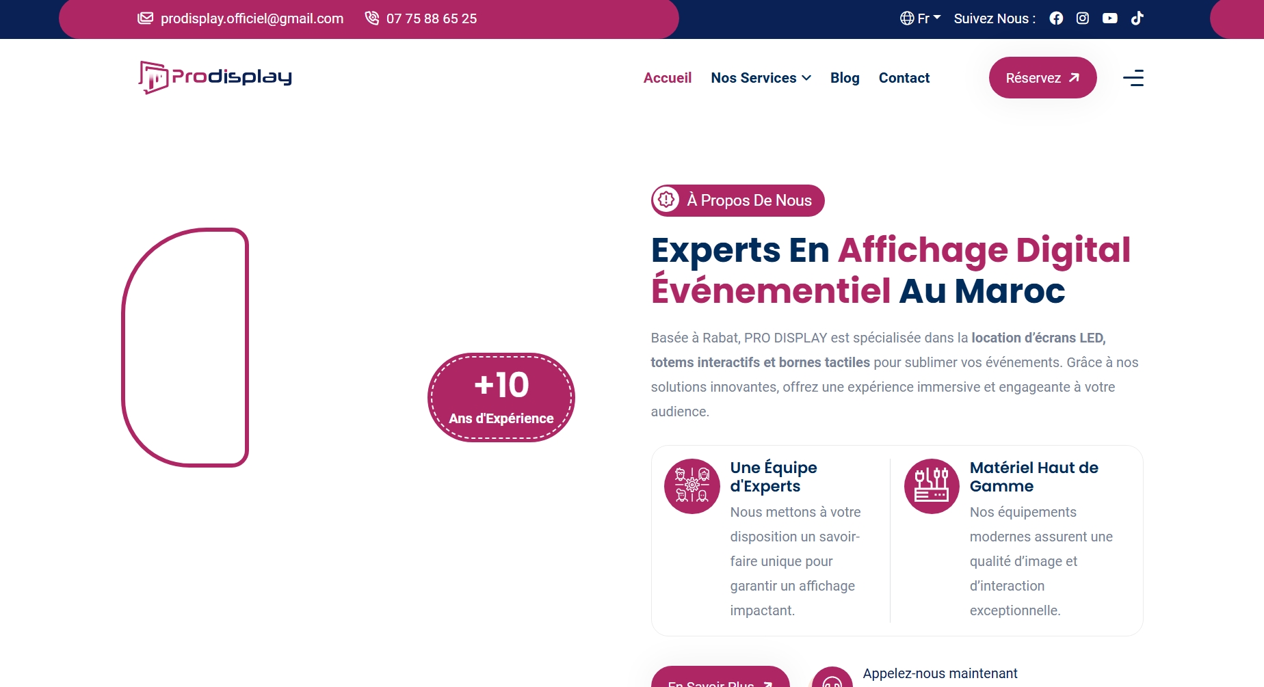1264x687 pixels.
Task: Open the Contact menu item
Action: coord(904,78)
